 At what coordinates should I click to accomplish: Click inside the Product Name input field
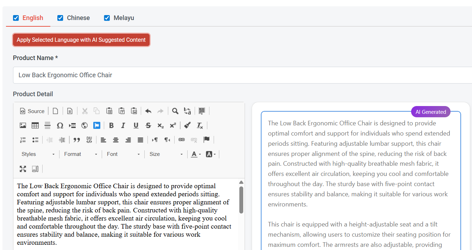(x=141, y=75)
